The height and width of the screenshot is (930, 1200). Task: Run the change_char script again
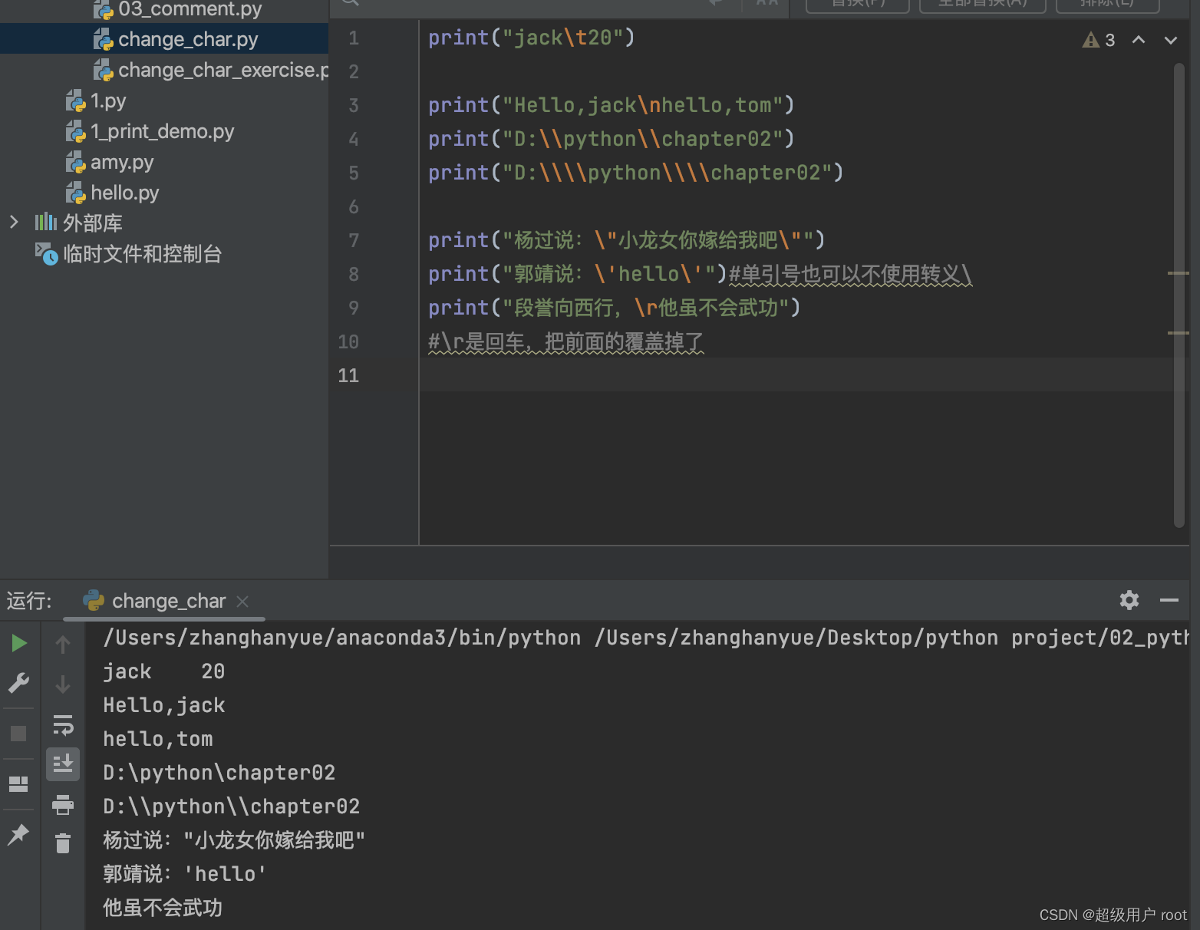(19, 643)
